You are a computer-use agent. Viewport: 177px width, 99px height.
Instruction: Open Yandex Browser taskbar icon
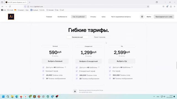pyautogui.click(x=26, y=97)
